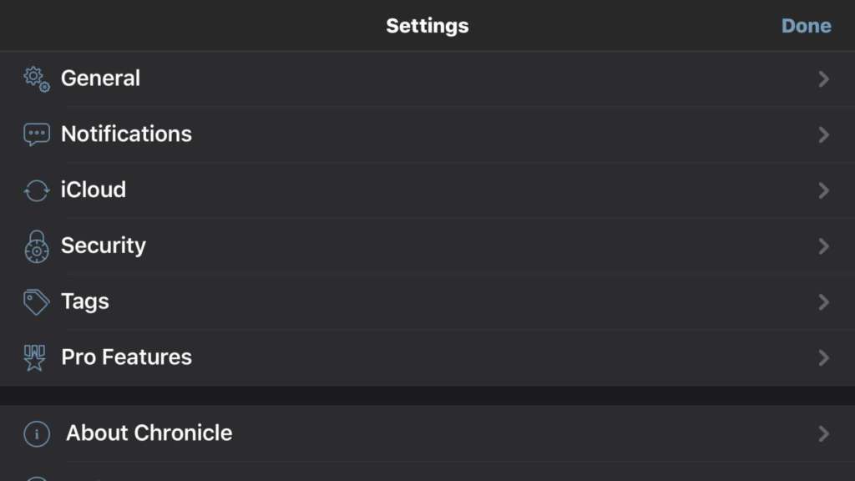Tap the Notifications speech bubble icon
855x481 pixels.
[37, 134]
